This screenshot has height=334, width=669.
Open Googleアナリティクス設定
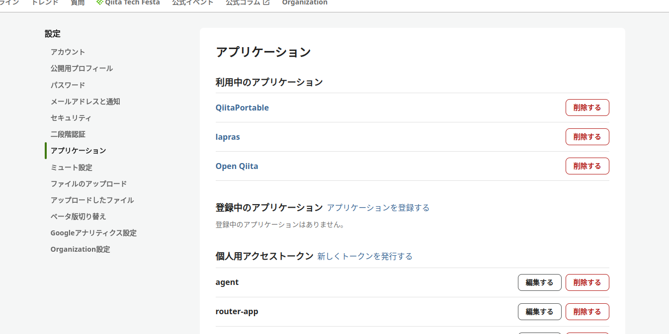(x=93, y=233)
